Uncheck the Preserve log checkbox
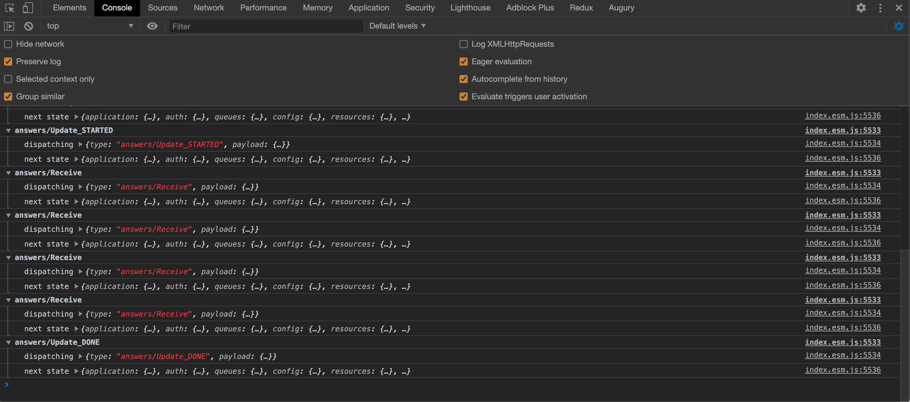Screen dimensions: 910x402 point(8,62)
